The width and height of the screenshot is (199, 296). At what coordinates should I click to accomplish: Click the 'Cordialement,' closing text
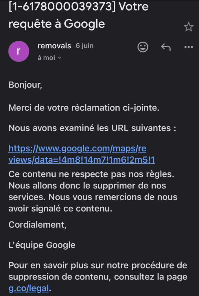[x=38, y=225]
